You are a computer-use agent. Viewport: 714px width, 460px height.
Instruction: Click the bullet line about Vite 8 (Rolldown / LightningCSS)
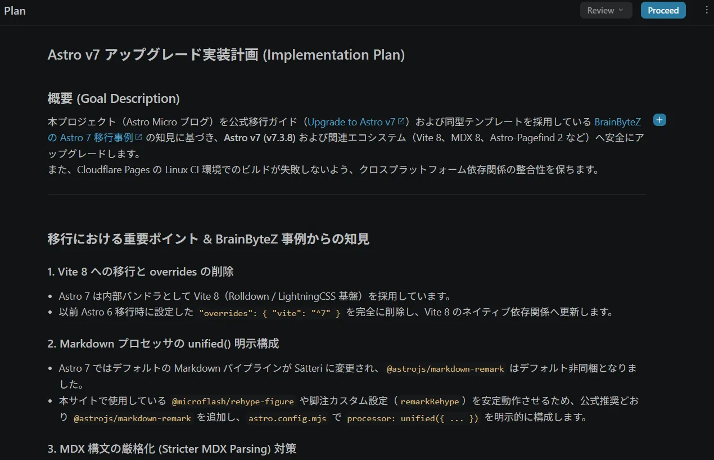255,296
